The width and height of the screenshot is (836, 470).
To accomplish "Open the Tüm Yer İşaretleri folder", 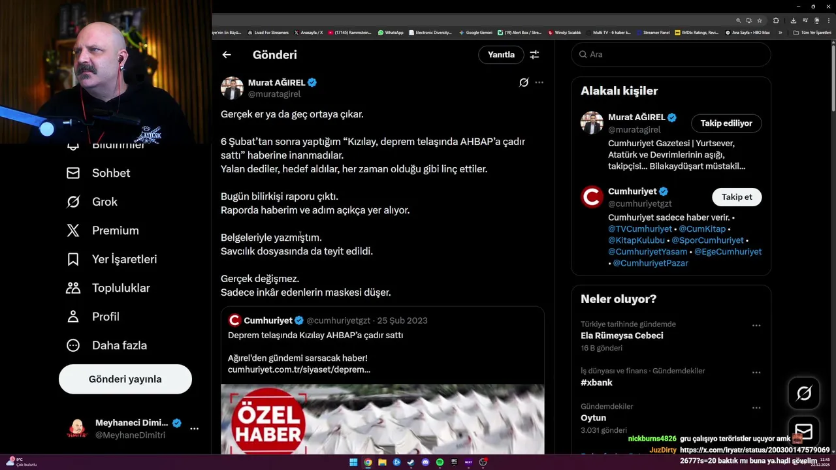I will [x=812, y=33].
